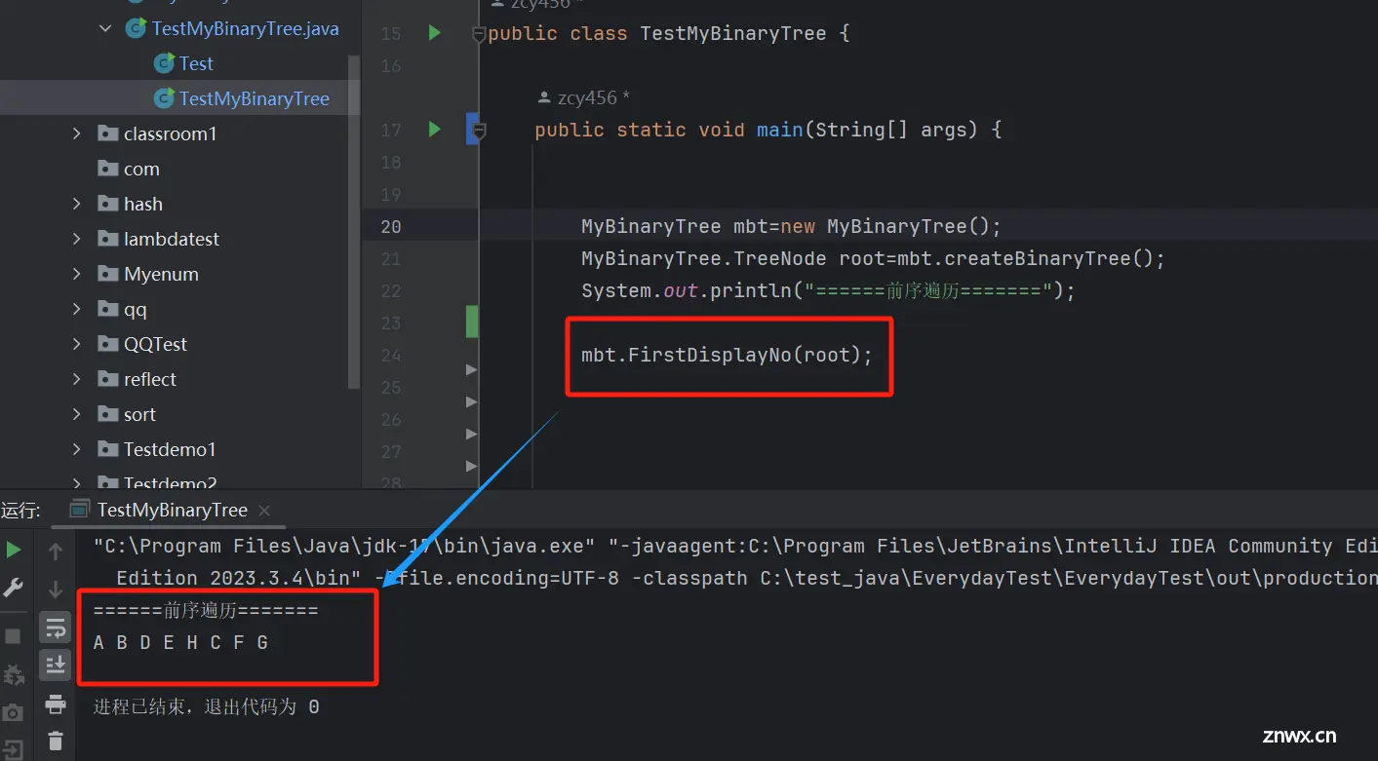1378x761 pixels.
Task: Expand the Testdemo1 folder
Action: (77, 449)
